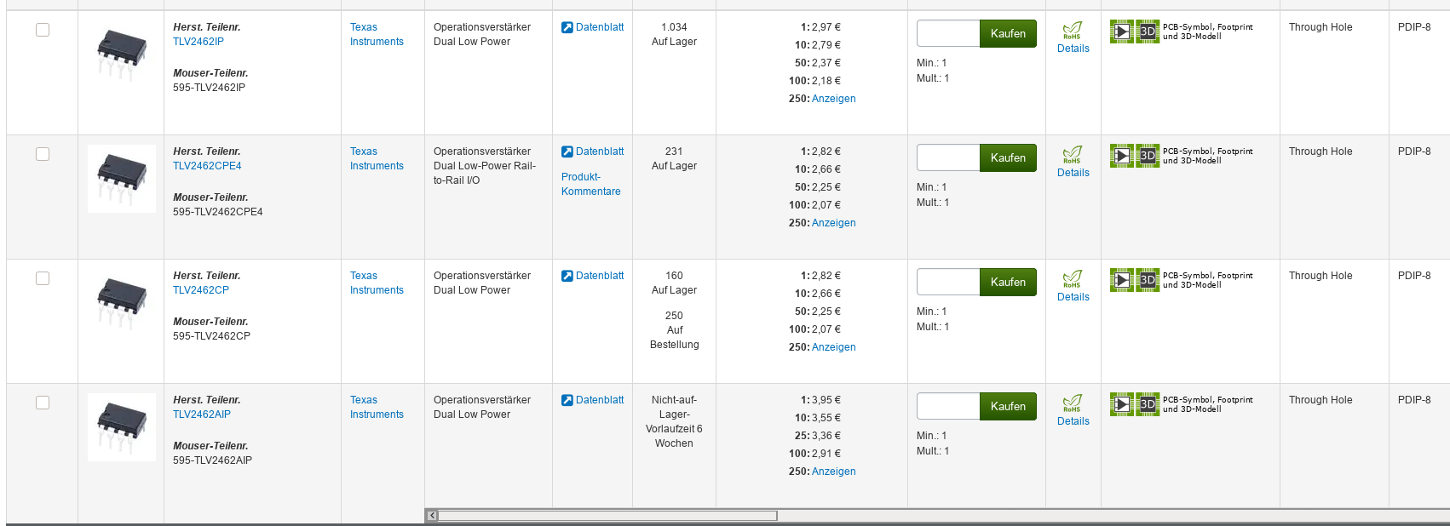Viewport: 1450px width, 526px height.
Task: Check the box beside TLV2462AIP
Action: (43, 403)
